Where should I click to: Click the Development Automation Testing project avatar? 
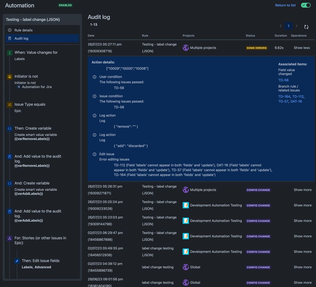coord(185,205)
